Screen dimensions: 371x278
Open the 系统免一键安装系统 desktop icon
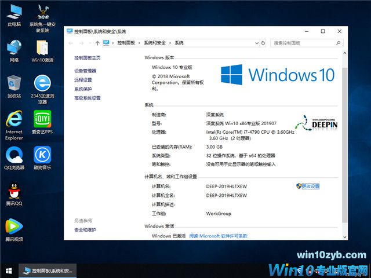(42, 19)
